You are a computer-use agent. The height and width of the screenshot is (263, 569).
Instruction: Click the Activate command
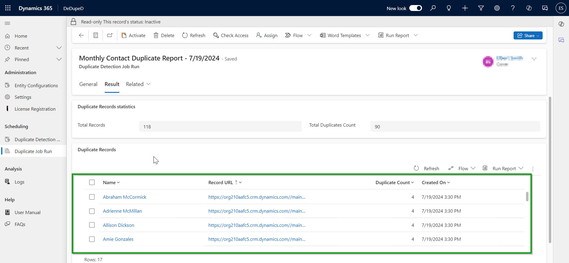click(133, 35)
